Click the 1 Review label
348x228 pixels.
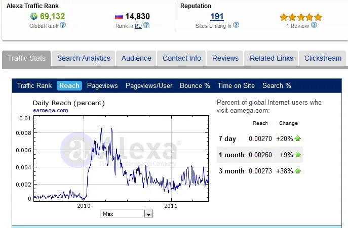click(298, 26)
